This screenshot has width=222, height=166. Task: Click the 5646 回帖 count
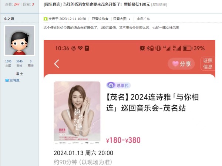(19, 63)
